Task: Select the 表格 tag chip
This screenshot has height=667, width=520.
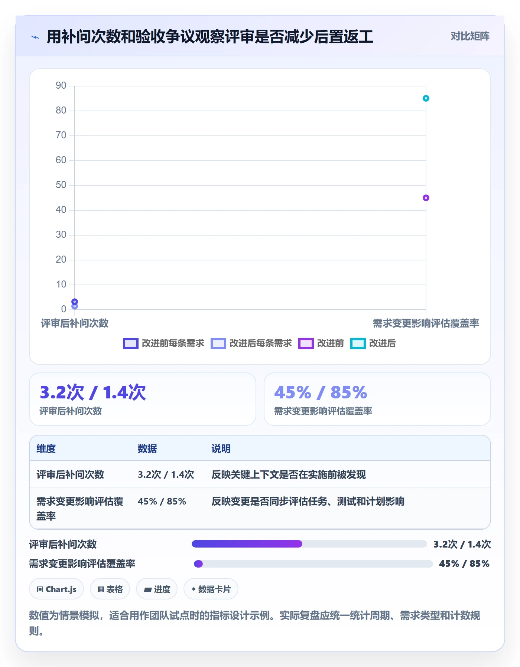Action: [110, 589]
